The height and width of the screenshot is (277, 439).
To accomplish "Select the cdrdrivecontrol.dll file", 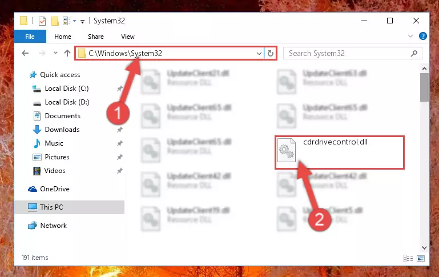I will (339, 152).
